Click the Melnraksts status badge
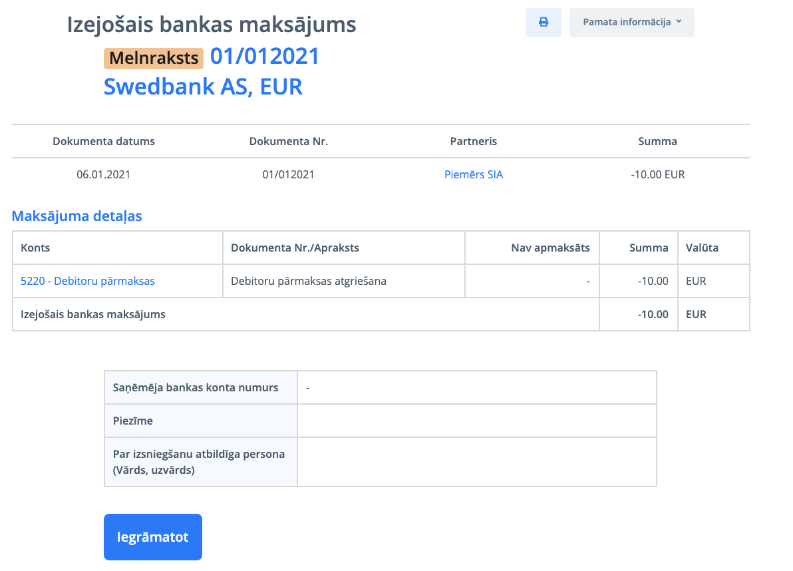Image resolution: width=793 pixels, height=571 pixels. tap(154, 58)
